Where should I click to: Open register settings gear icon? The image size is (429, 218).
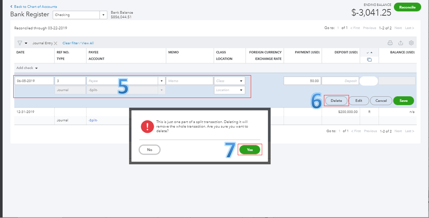[411, 43]
